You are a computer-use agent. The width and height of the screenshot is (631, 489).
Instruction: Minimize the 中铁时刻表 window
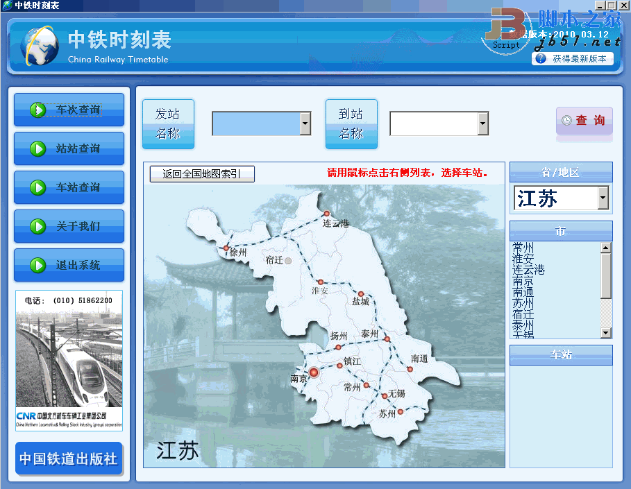(600, 6)
